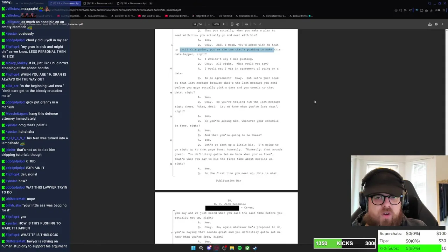Image resolution: width=448 pixels, height=252 pixels.
Task: Click the 'R. v. Jack Densmore' page header
Action: click(x=230, y=204)
